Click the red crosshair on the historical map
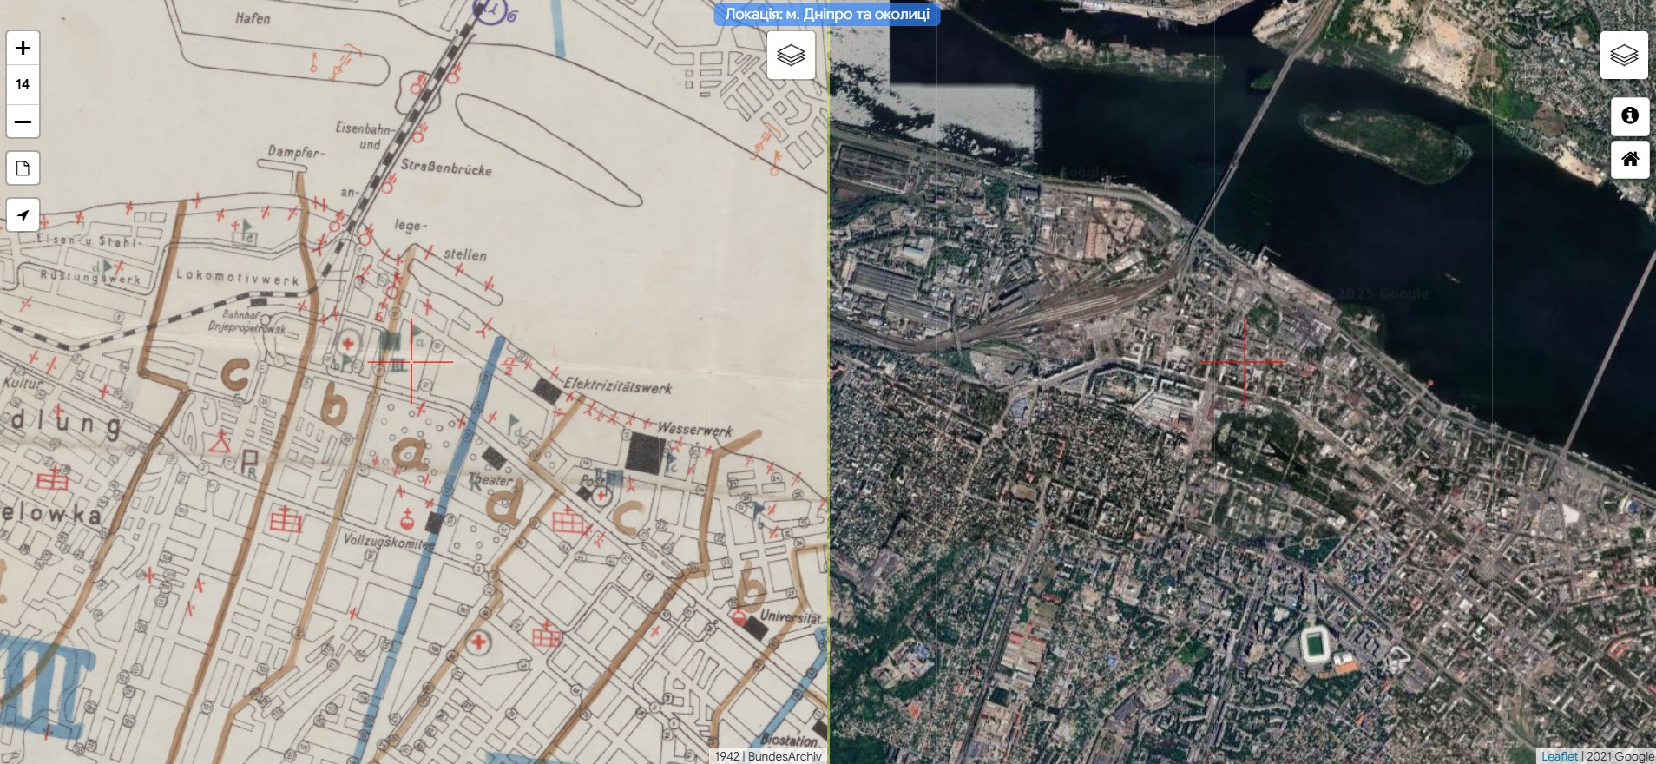This screenshot has height=764, width=1656. (411, 361)
